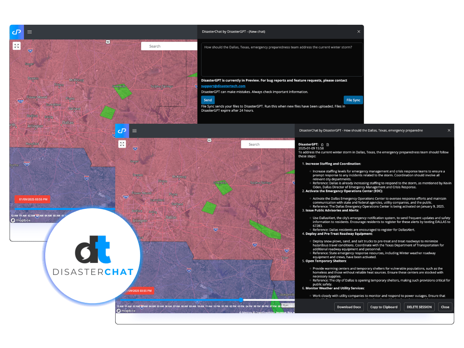Click green polygon near Greenville in front map
The image size is (464, 348).
[224, 188]
